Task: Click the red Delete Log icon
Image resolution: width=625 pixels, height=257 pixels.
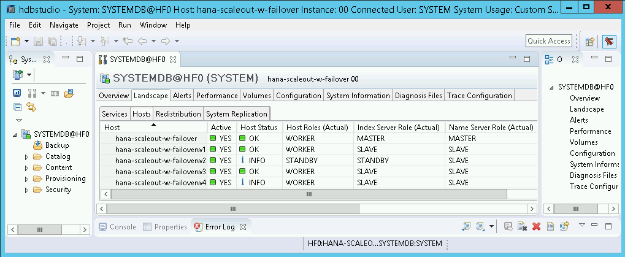Action: tap(536, 227)
